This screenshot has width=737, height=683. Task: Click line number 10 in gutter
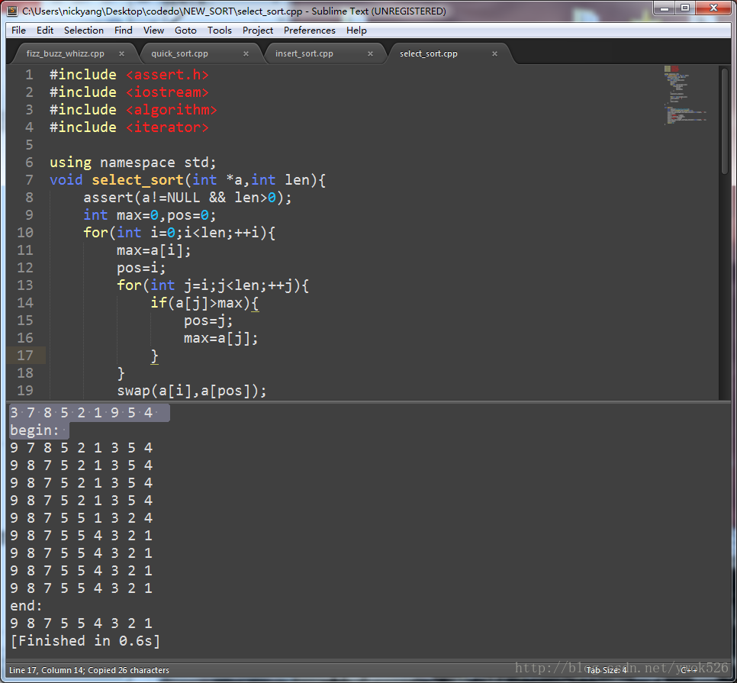[x=25, y=233]
